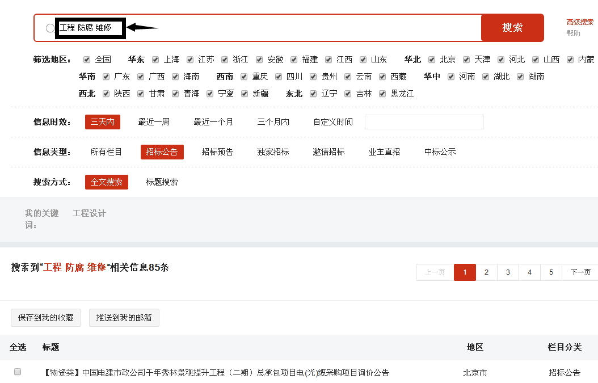This screenshot has width=598, height=383.
Task: Choose 标题搜索 search mode
Action: click(x=162, y=182)
